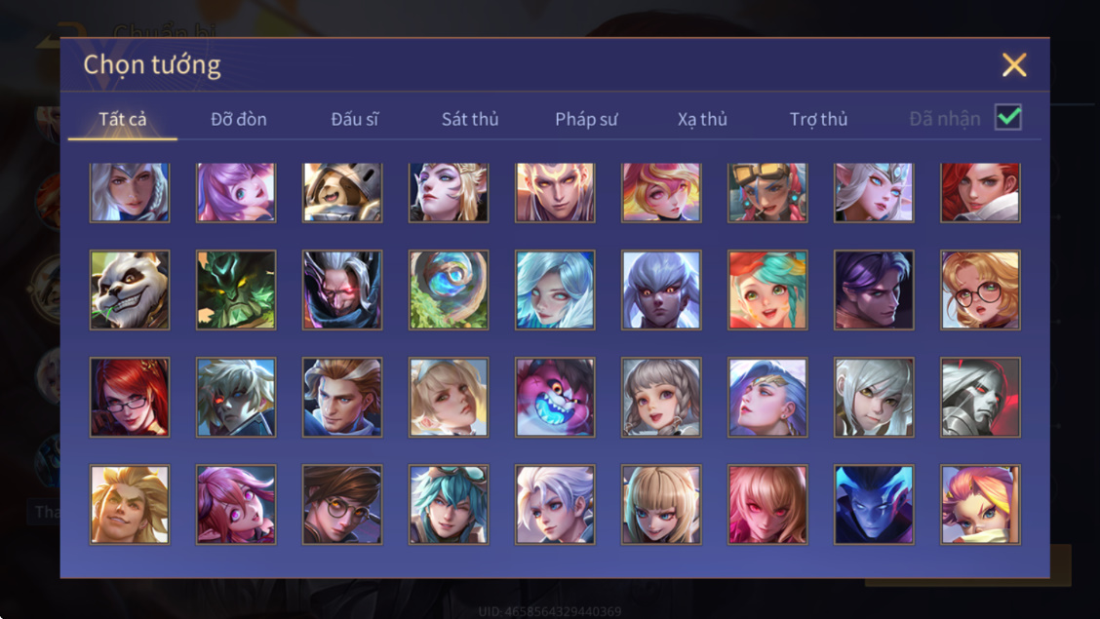Viewport: 1100px width, 619px height.
Task: Select the Tất cả tab
Action: [123, 119]
